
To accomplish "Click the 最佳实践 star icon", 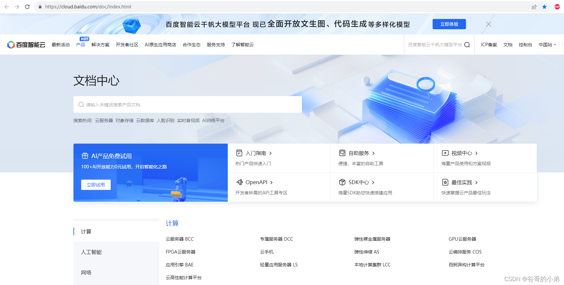I will coord(445,182).
